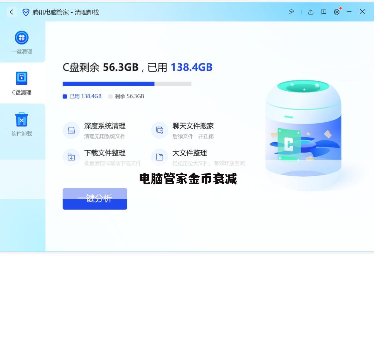
Task: Minimize the 腾讯电脑管家 window
Action: [349, 11]
